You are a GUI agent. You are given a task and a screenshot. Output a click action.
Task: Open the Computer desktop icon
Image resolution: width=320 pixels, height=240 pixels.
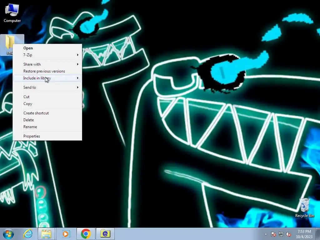pyautogui.click(x=12, y=13)
